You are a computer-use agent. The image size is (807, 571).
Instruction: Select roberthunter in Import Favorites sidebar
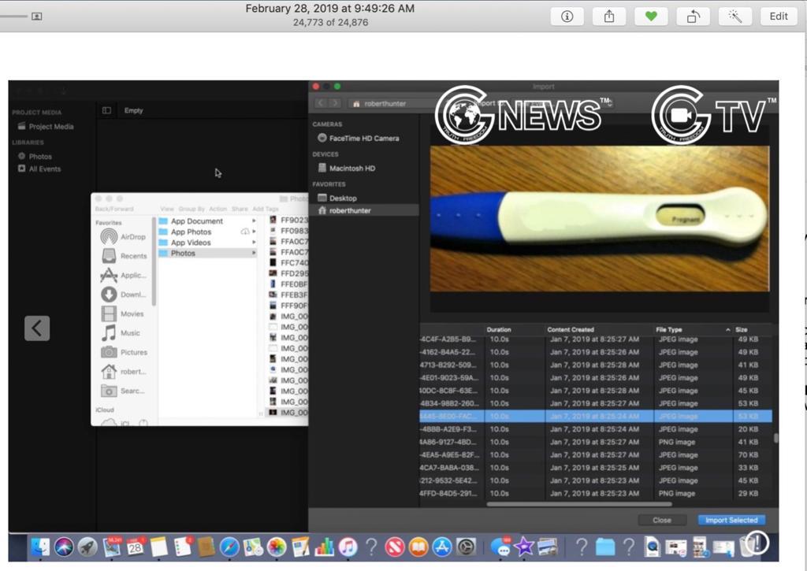pyautogui.click(x=364, y=210)
